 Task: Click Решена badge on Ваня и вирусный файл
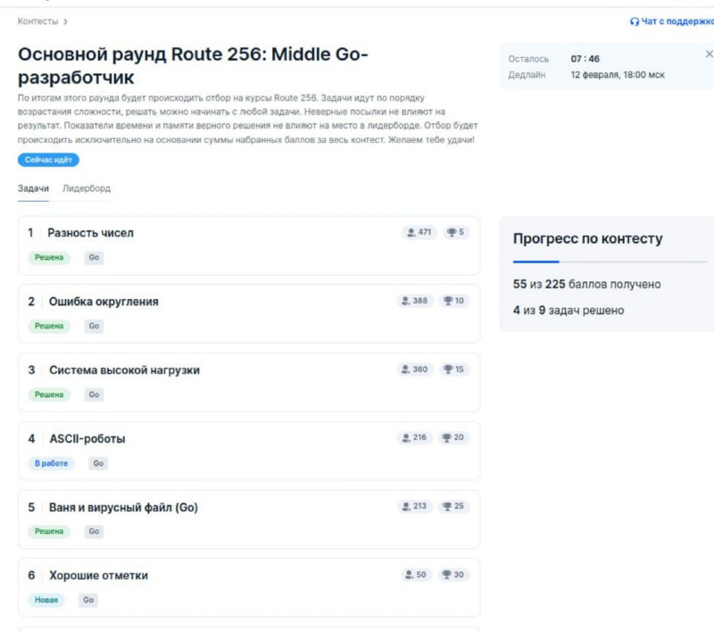pyautogui.click(x=49, y=531)
